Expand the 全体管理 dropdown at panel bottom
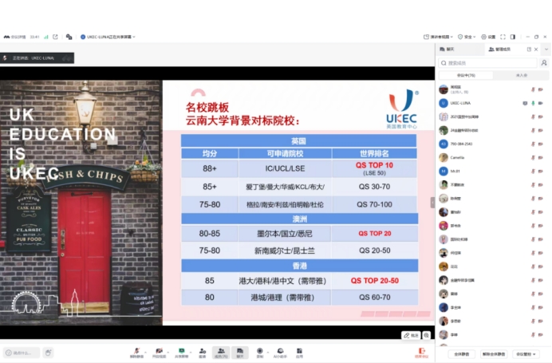 tap(526, 353)
